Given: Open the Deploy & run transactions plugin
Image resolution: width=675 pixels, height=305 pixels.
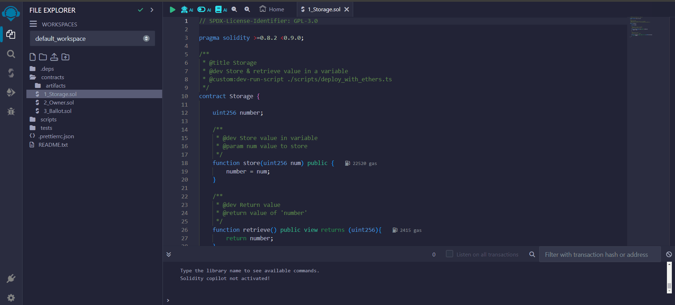Looking at the screenshot, I should click(11, 92).
